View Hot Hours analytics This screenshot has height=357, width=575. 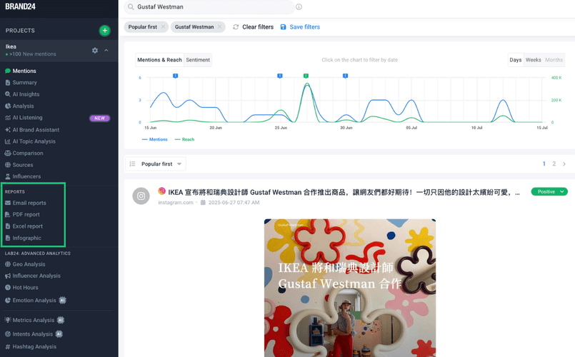point(25,287)
